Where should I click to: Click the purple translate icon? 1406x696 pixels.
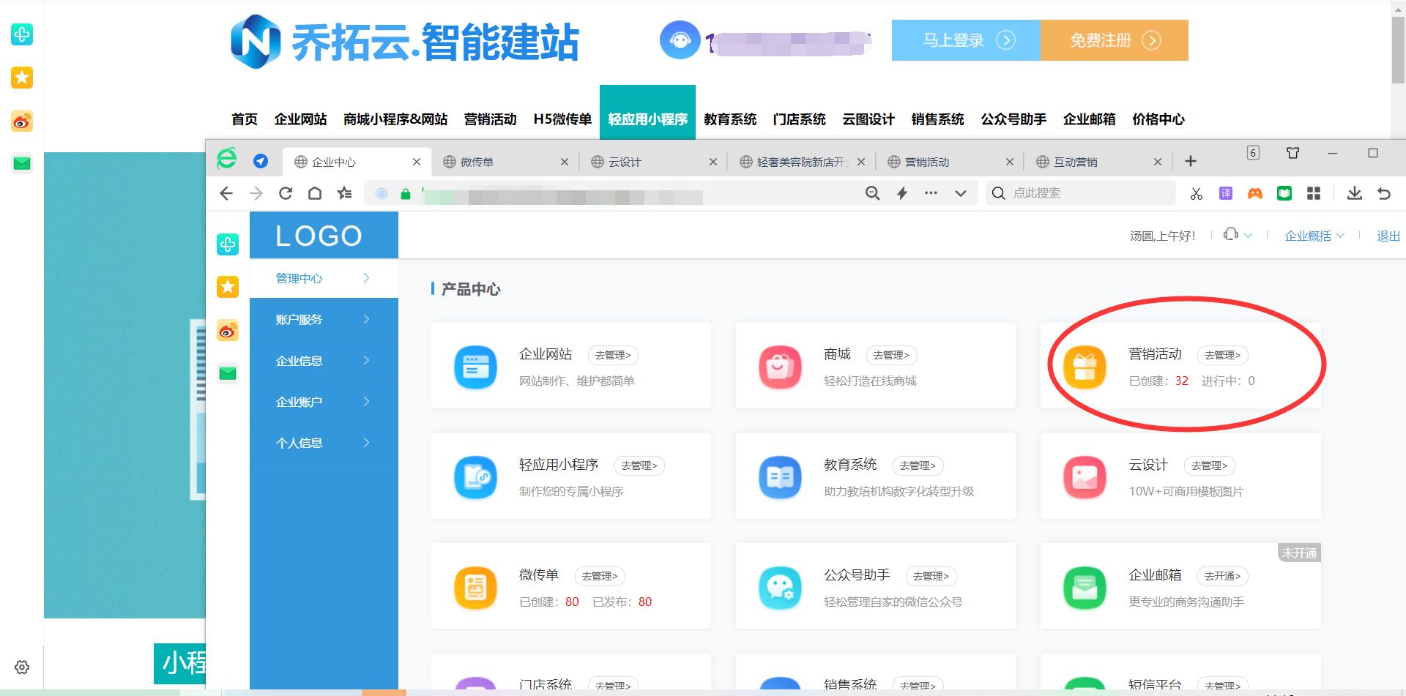(1226, 193)
